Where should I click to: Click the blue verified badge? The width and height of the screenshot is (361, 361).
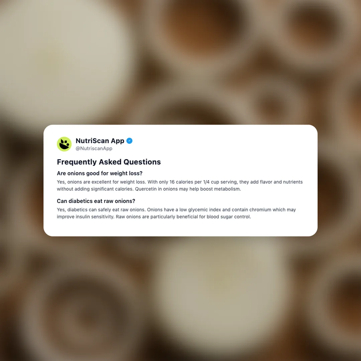pos(129,141)
